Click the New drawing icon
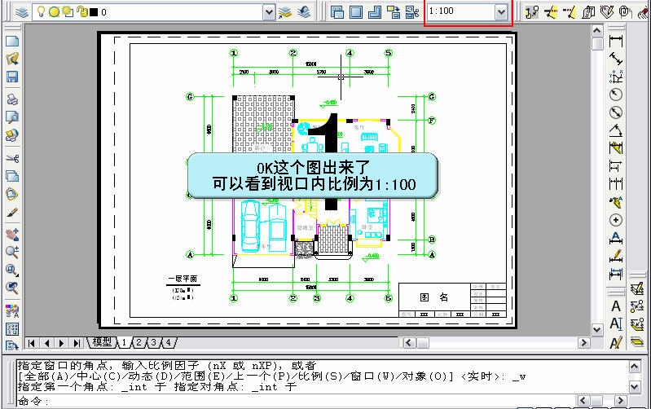 coord(12,41)
